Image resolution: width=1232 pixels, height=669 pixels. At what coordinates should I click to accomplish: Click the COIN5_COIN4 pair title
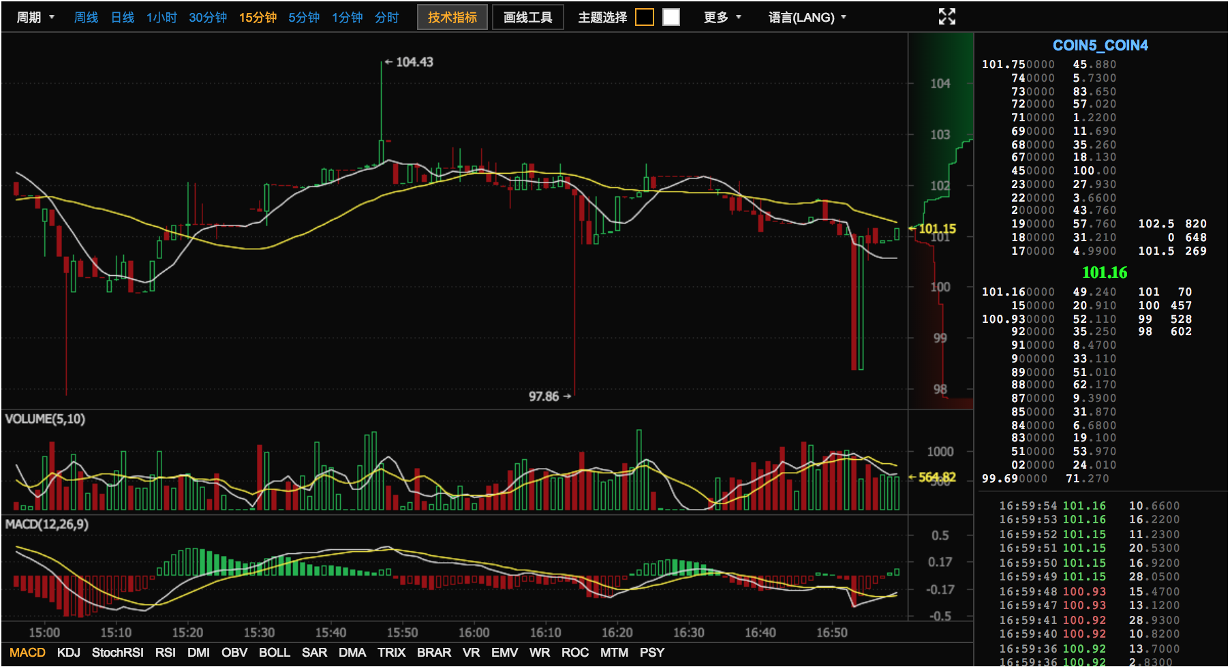pos(1100,46)
